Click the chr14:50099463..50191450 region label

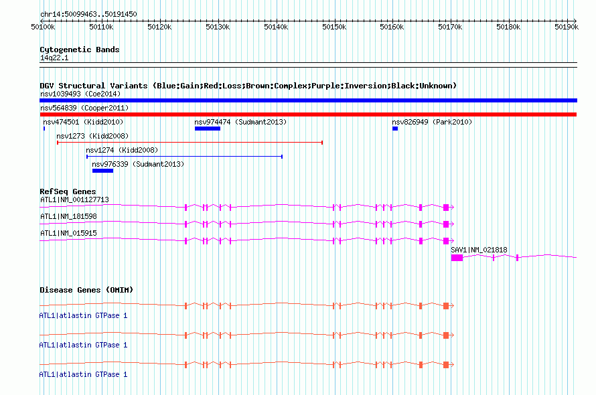88,14
